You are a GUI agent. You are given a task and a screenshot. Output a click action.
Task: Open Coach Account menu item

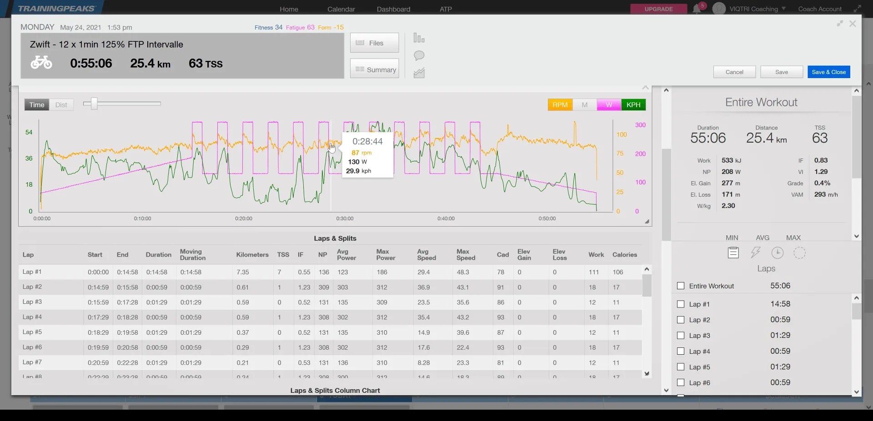pos(820,9)
